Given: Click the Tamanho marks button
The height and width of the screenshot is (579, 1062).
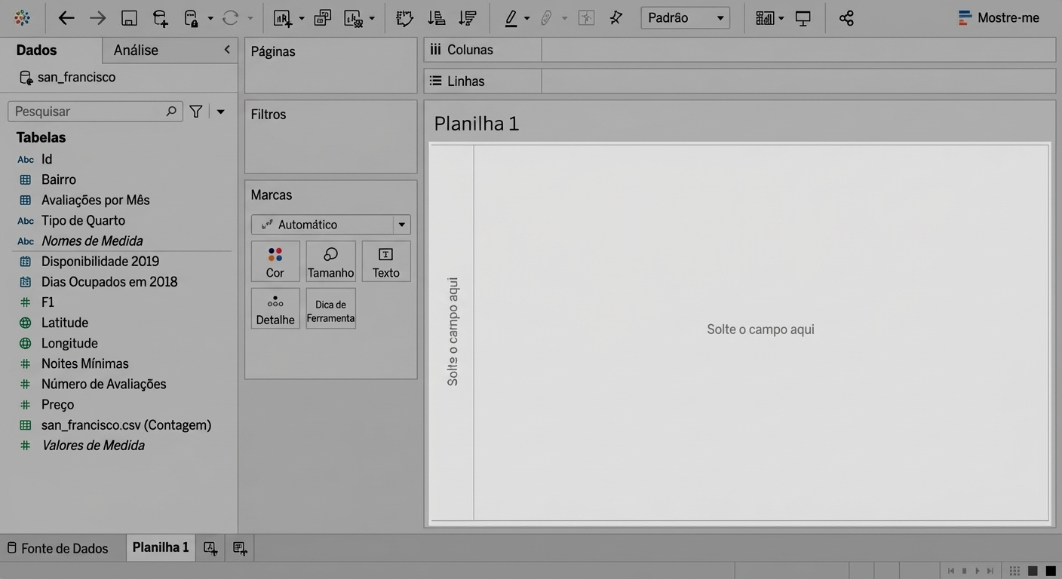Looking at the screenshot, I should (x=330, y=262).
